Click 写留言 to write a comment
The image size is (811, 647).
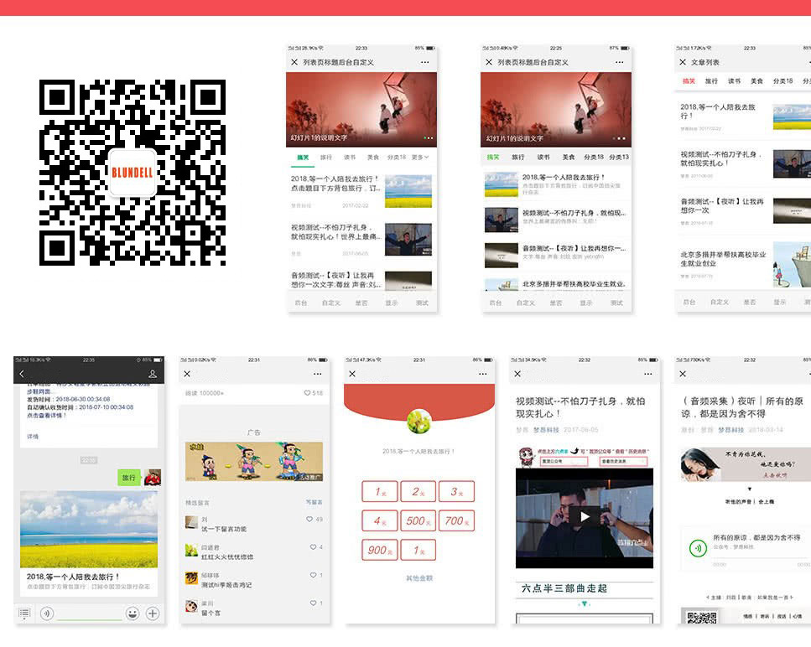click(315, 502)
